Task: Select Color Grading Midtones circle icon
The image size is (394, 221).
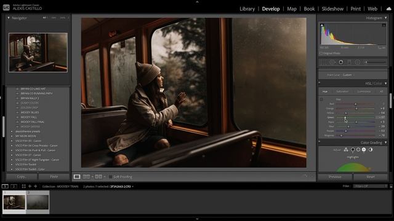Action: click(358, 150)
